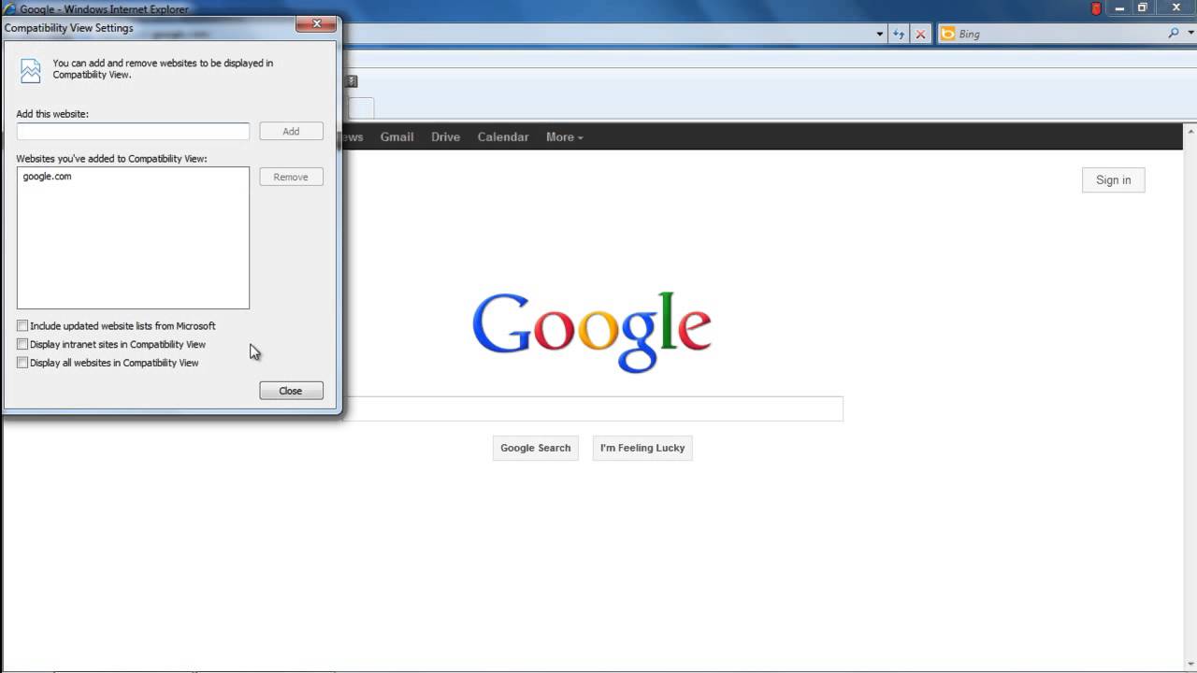Image resolution: width=1197 pixels, height=673 pixels.
Task: Check Display intranet sites in Compatibility View
Action: 22,344
